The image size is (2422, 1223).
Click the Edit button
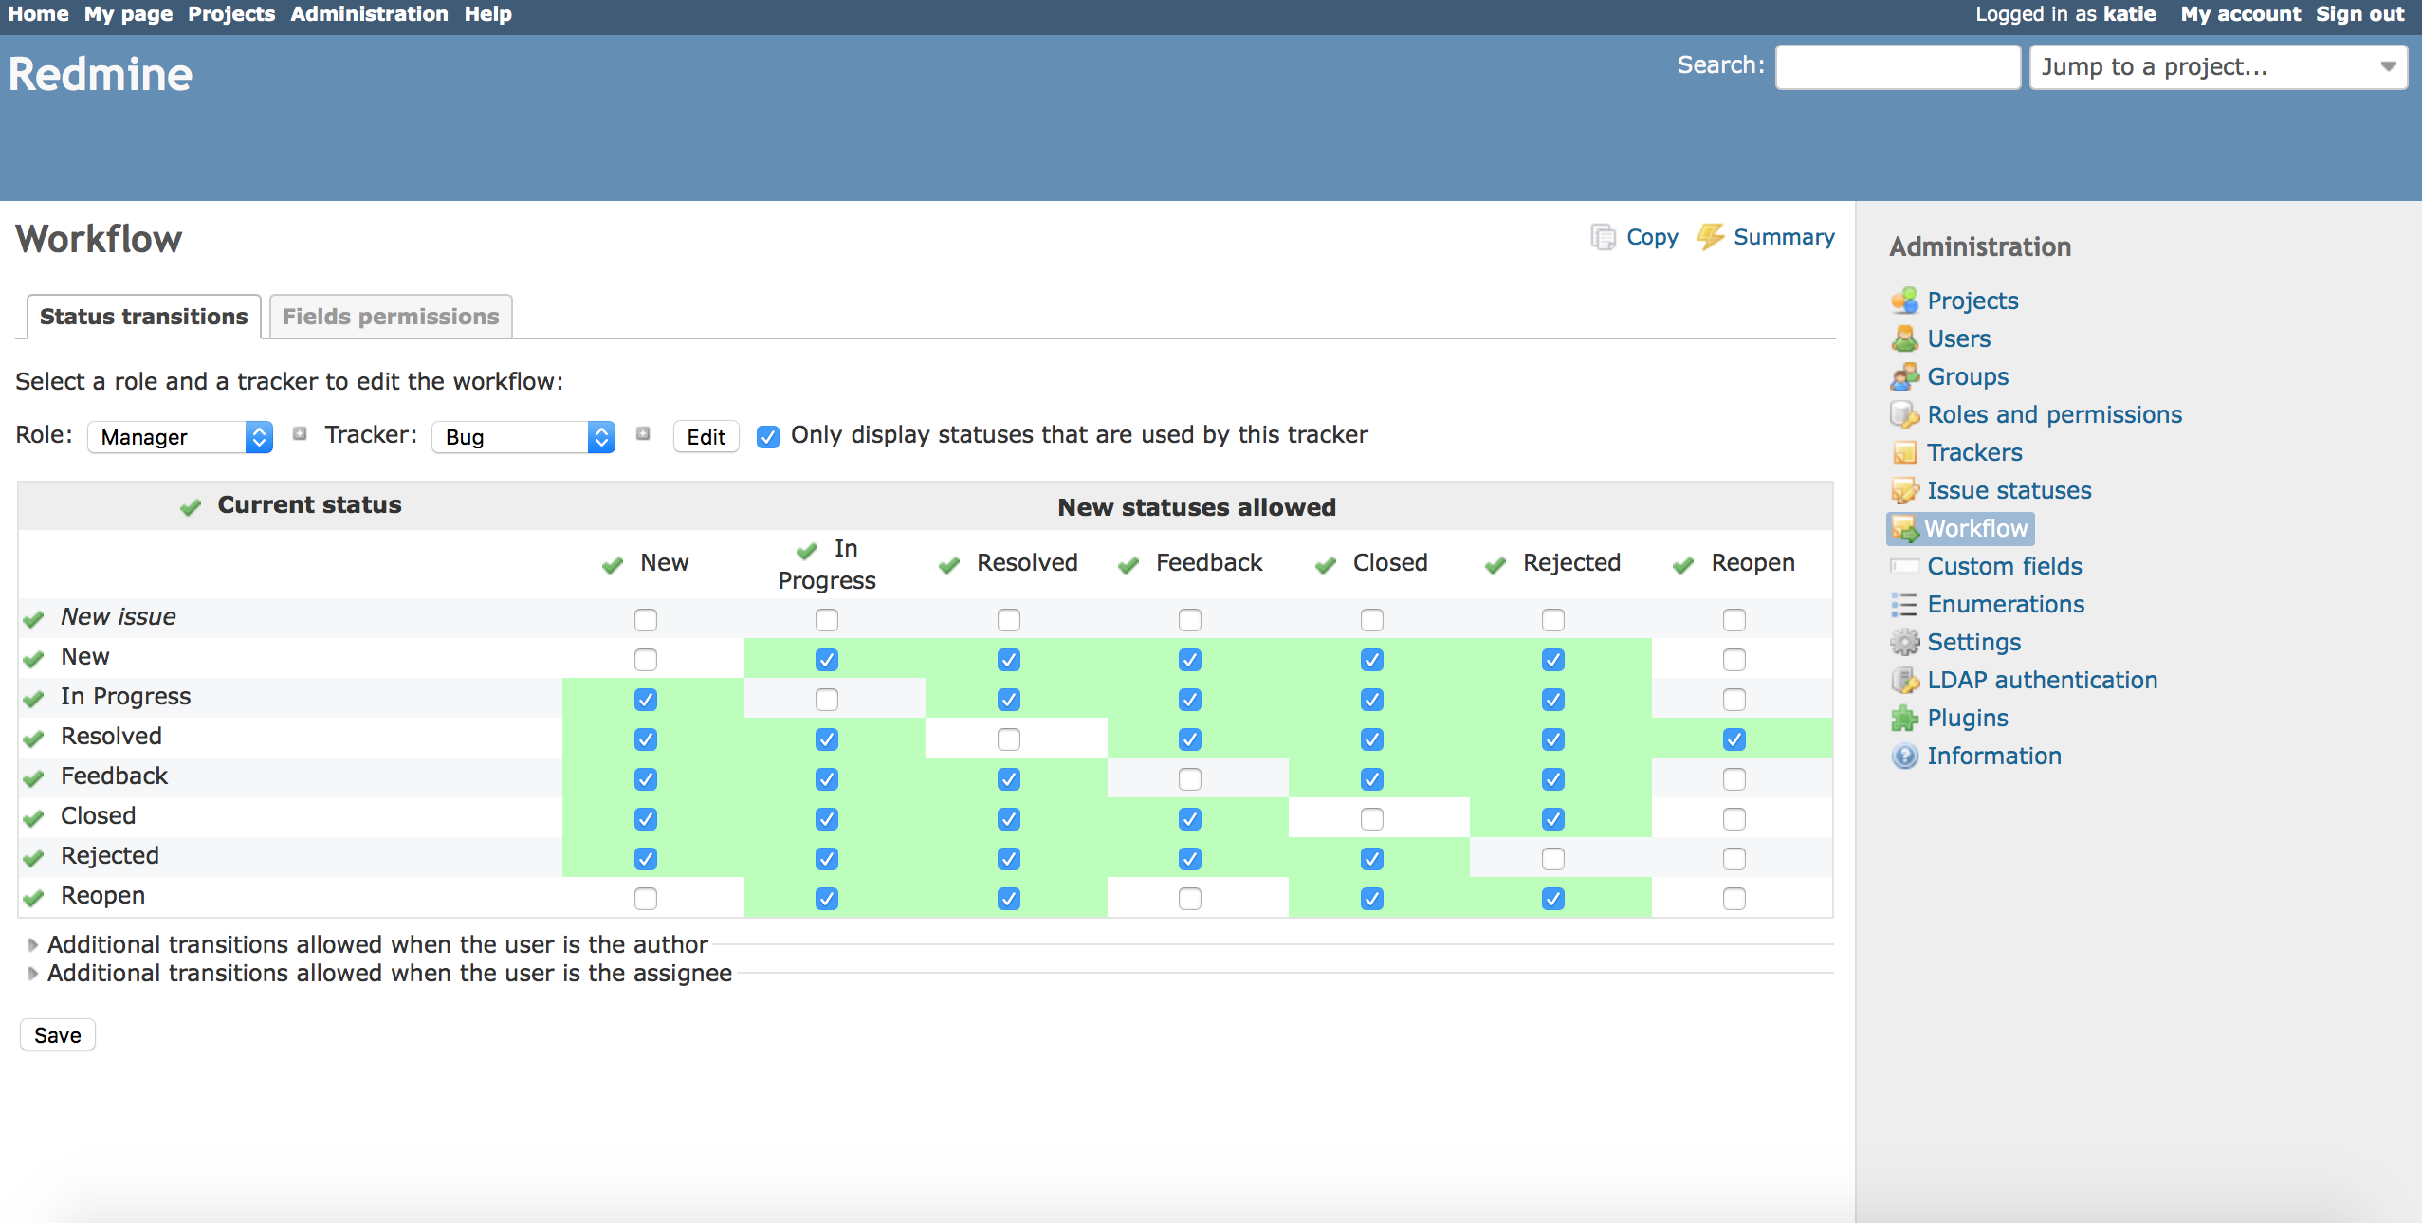tap(706, 437)
